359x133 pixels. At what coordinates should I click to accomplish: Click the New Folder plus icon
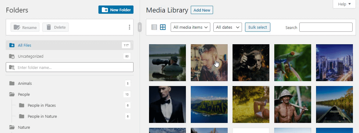tap(105, 10)
